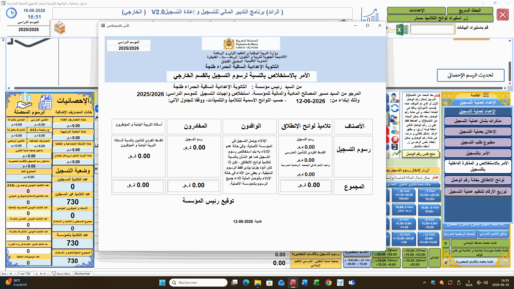
Task: Select الإعلان بعملية التسجيل menu item
Action: 478,132
